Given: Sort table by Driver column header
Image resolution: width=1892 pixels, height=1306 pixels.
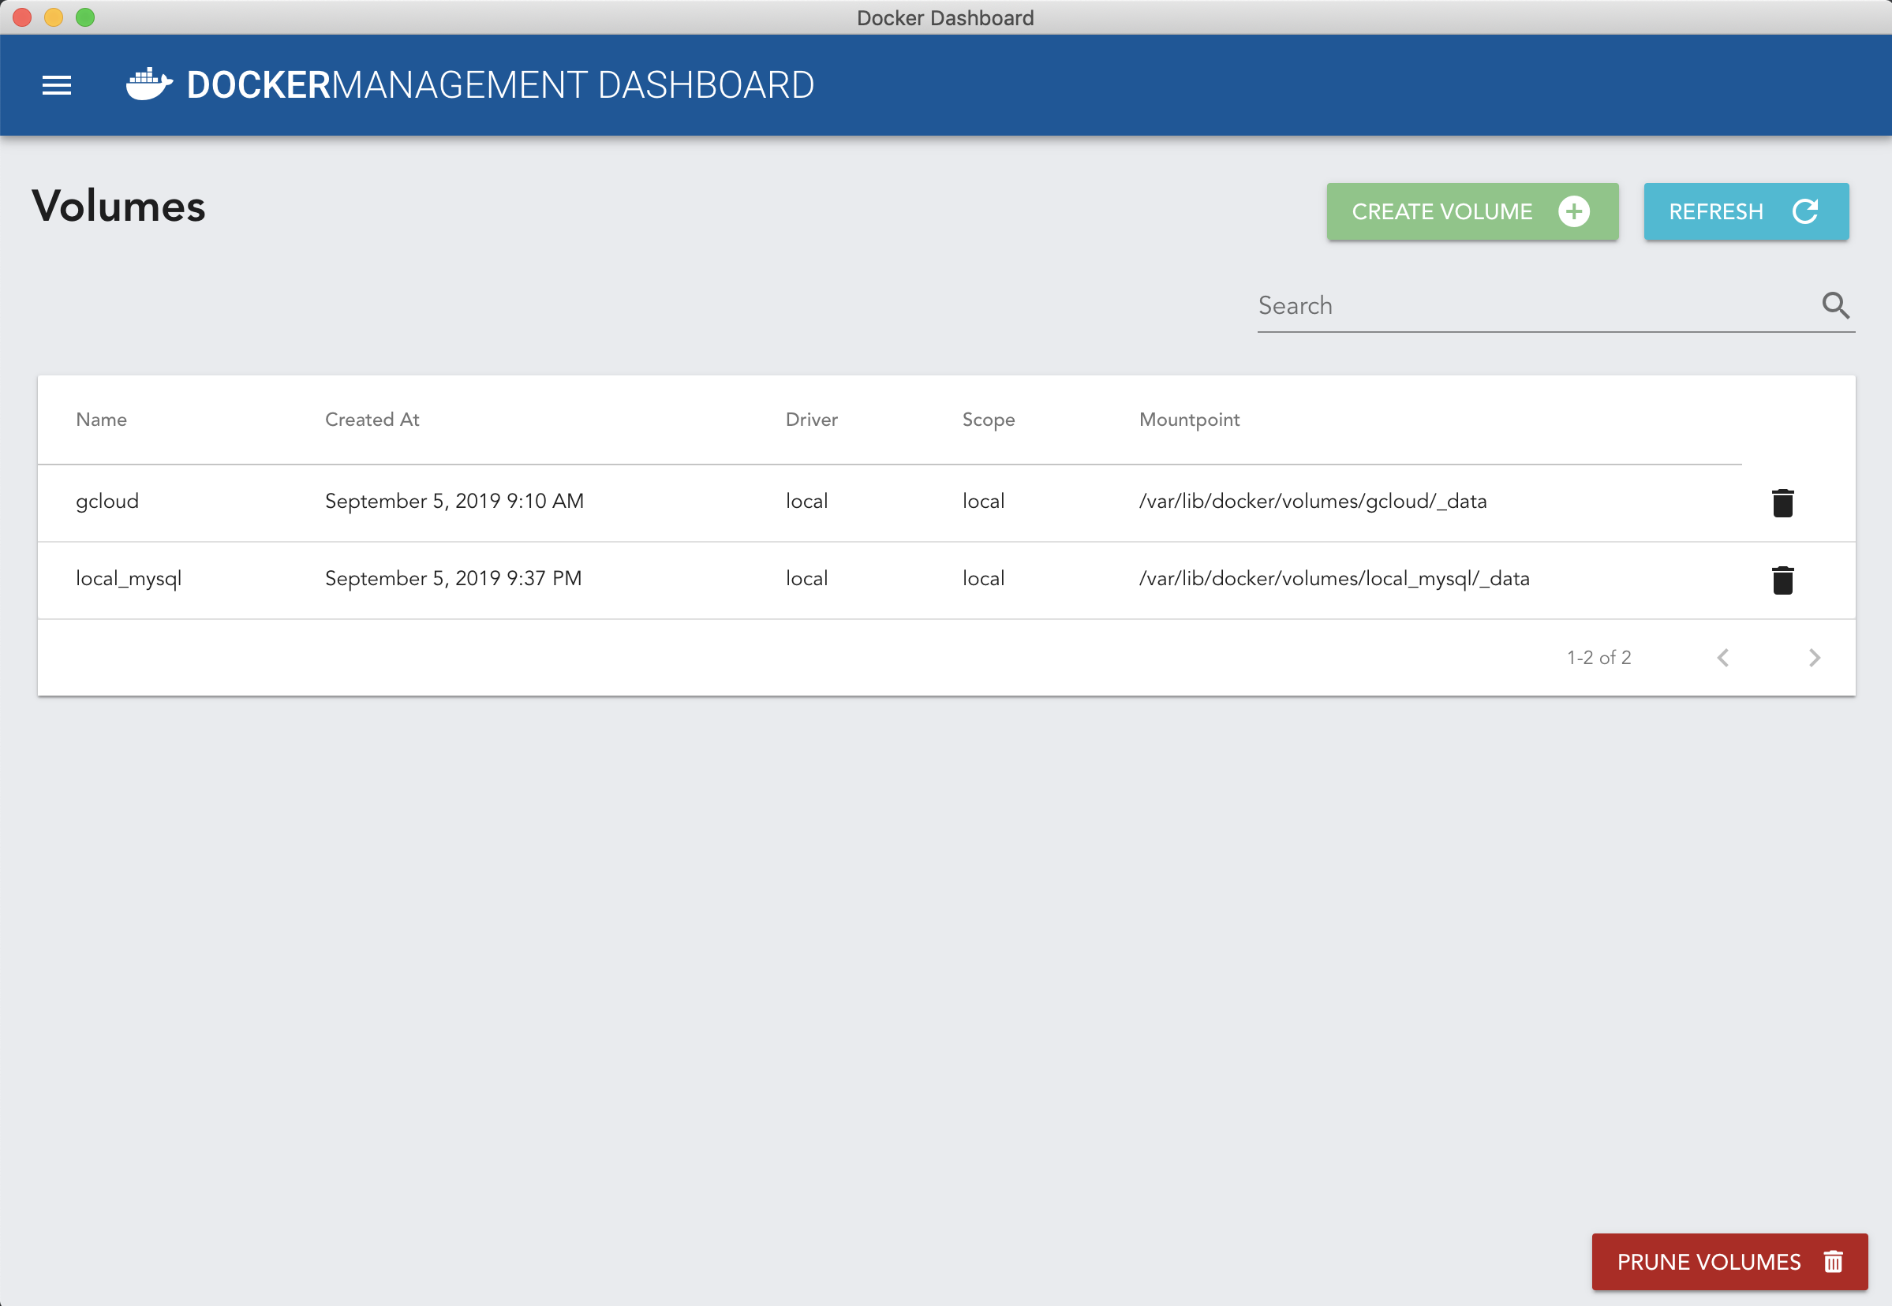Looking at the screenshot, I should tap(810, 419).
